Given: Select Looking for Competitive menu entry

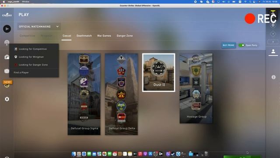Looking at the screenshot, I should point(34,49).
